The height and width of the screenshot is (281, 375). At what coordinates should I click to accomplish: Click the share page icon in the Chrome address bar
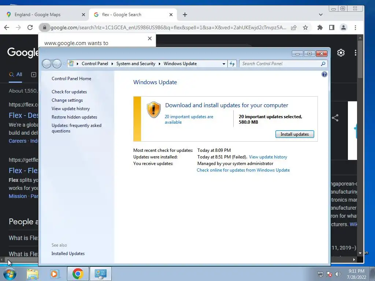pyautogui.click(x=294, y=27)
